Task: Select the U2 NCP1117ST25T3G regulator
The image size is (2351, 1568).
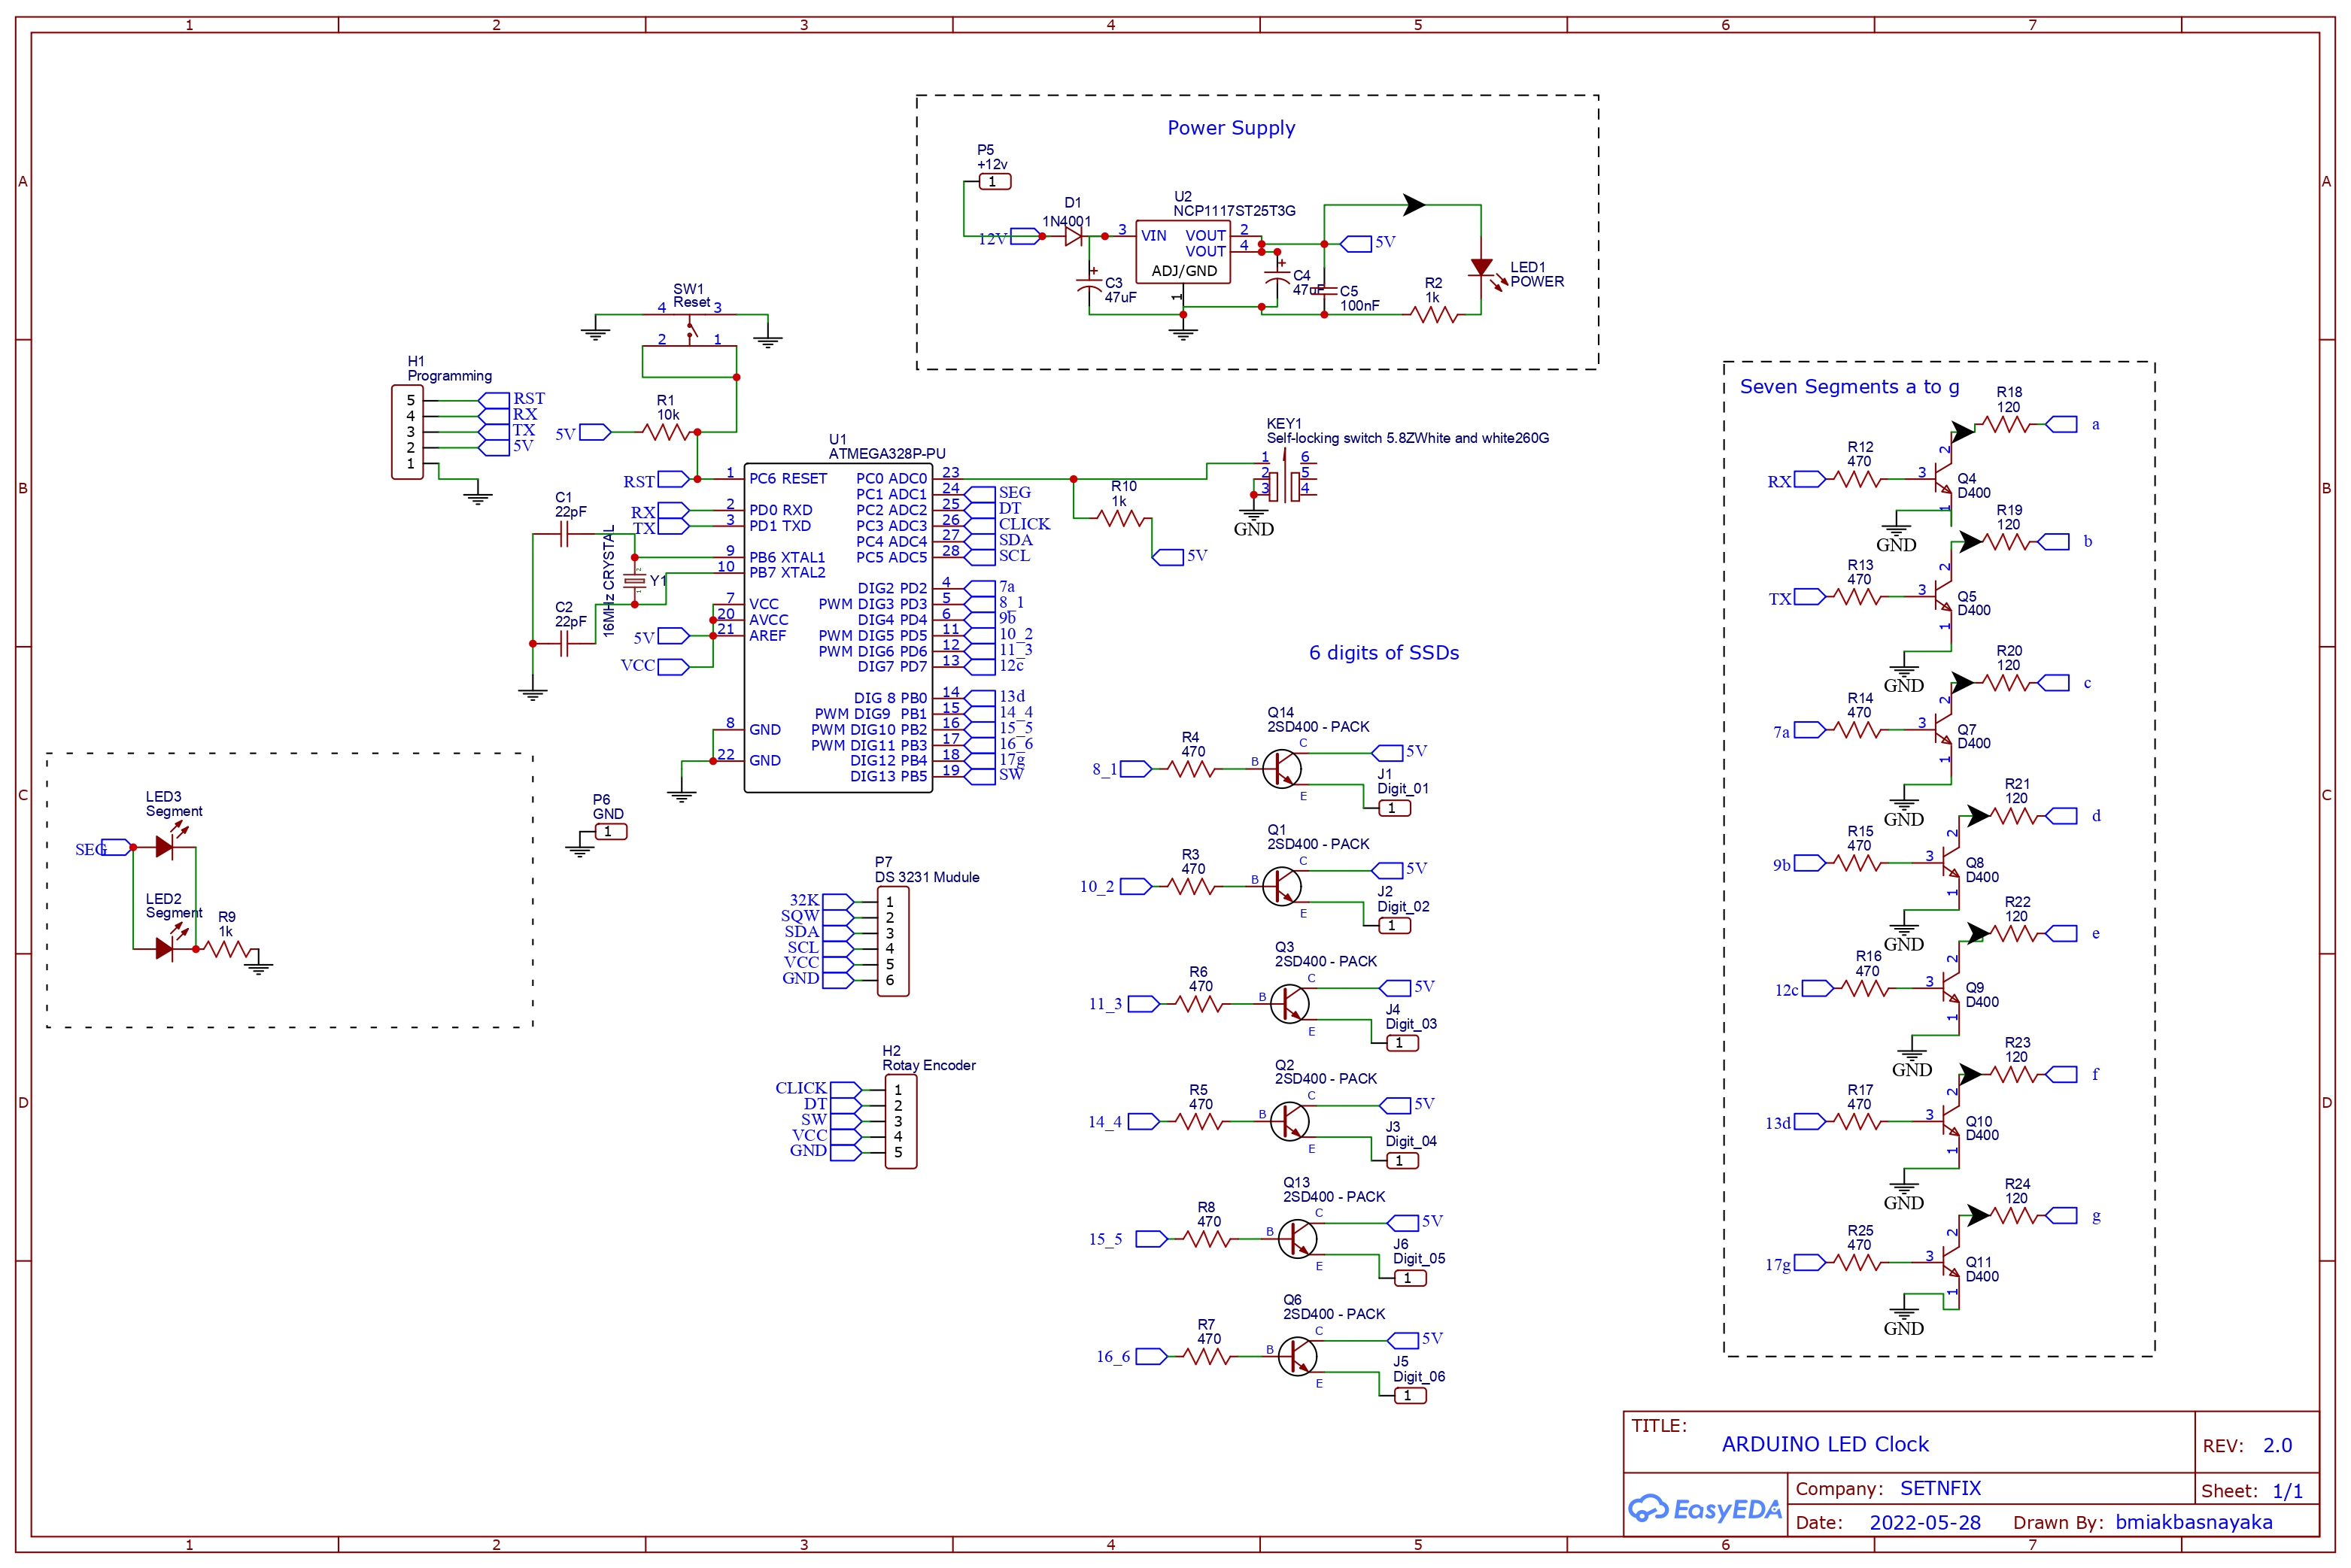Action: 1183,253
